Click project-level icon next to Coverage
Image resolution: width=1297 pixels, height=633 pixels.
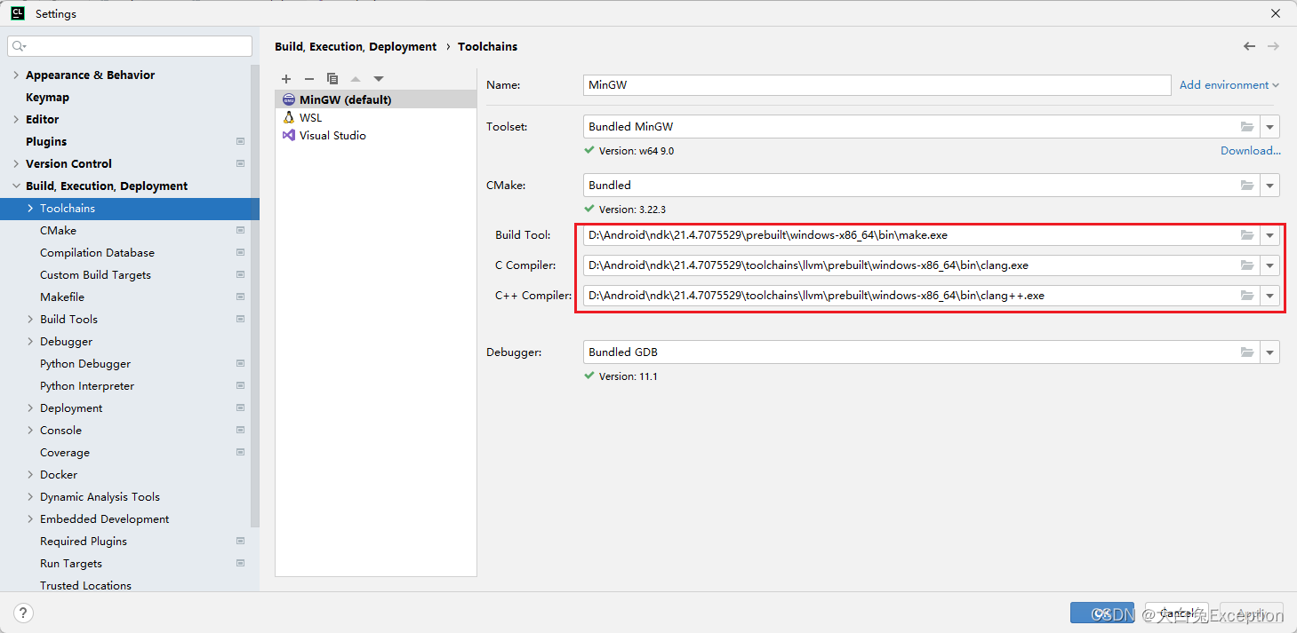pyautogui.click(x=240, y=452)
